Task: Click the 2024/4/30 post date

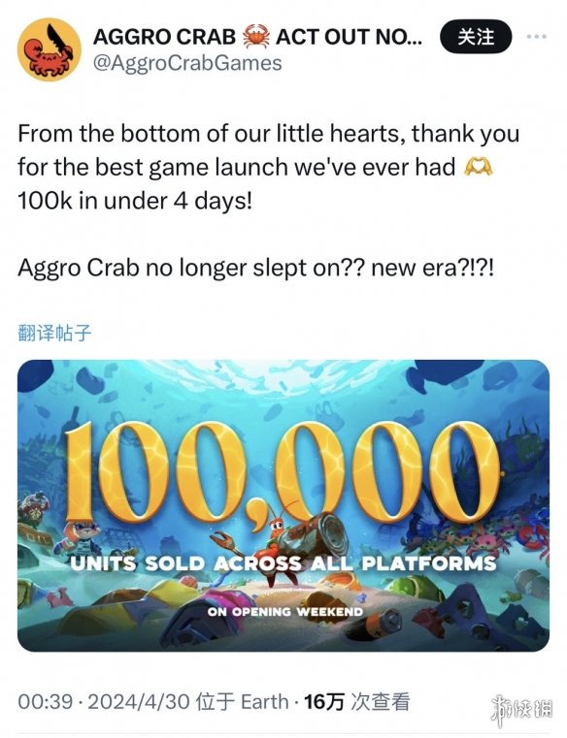Action: [139, 702]
